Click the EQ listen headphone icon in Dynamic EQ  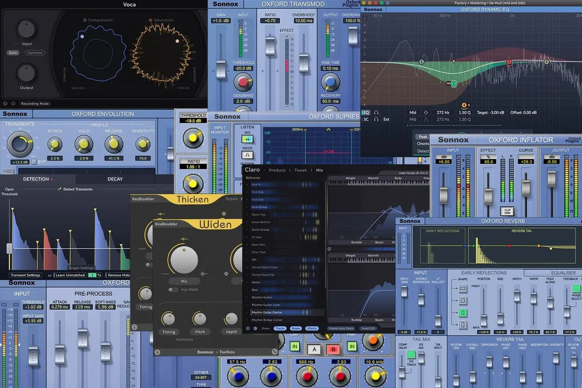pos(376,113)
